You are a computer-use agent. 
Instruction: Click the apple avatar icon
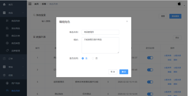pyautogui.click(x=179, y=4)
